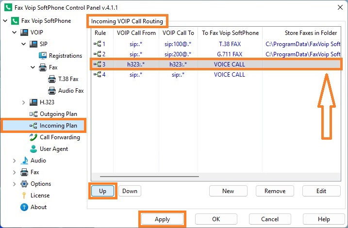The image size is (348, 228).
Task: Select Audio Fax in the tree
Action: [x=71, y=91]
